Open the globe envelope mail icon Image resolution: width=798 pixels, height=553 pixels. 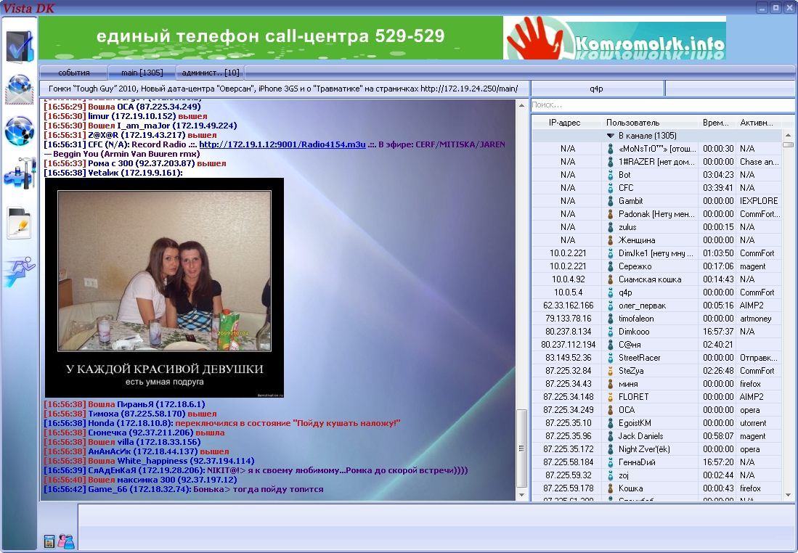pyautogui.click(x=19, y=90)
